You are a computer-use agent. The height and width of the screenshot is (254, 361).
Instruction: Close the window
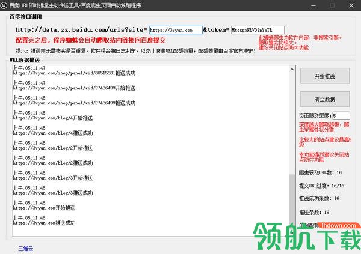point(351,5)
